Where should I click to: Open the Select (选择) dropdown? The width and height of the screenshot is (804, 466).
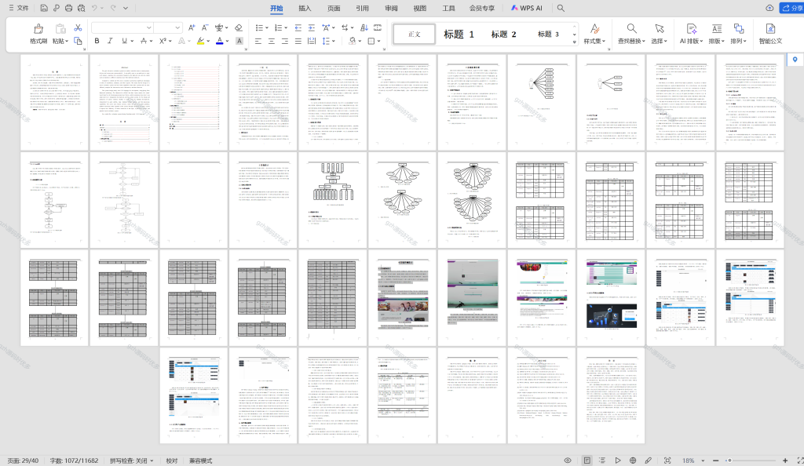(660, 34)
